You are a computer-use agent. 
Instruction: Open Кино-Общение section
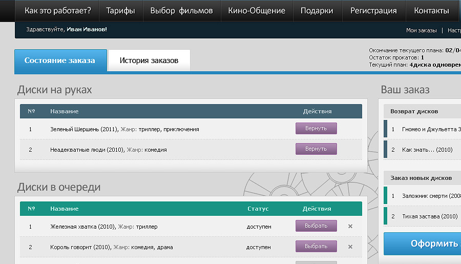[257, 11]
